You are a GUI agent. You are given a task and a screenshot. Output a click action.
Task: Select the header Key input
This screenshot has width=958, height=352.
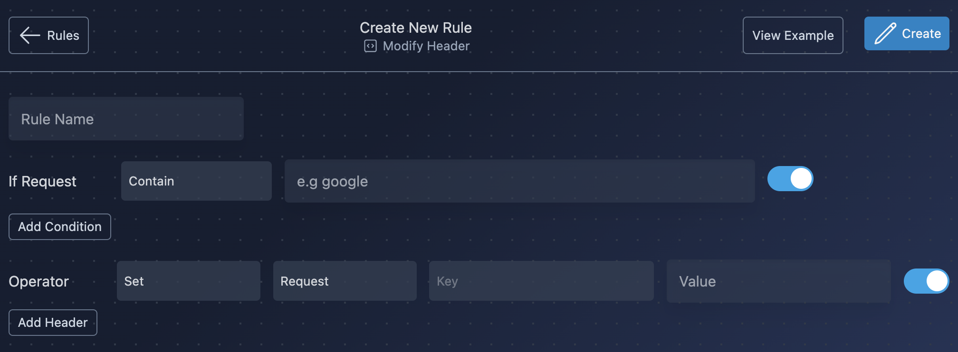541,281
